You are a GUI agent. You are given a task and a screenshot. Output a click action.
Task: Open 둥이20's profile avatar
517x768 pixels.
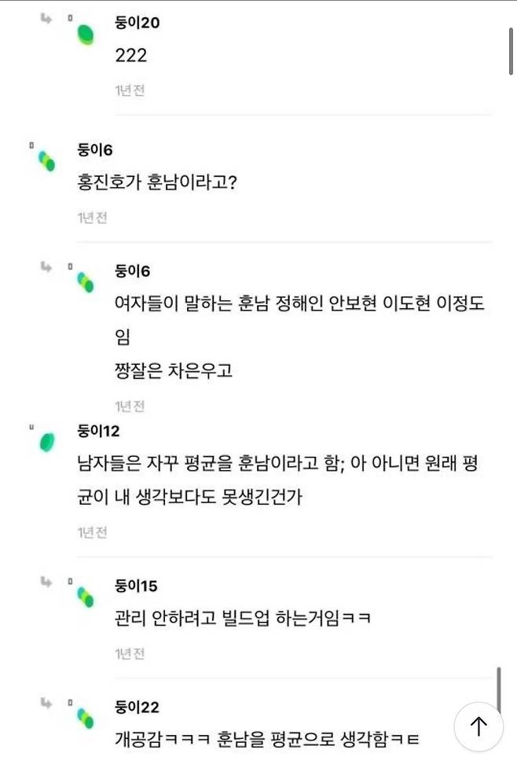coord(85,35)
